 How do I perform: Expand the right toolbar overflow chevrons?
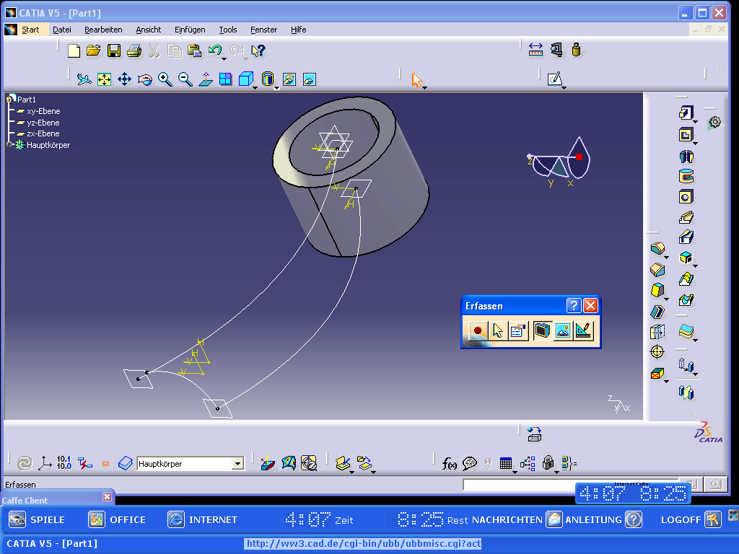[694, 413]
